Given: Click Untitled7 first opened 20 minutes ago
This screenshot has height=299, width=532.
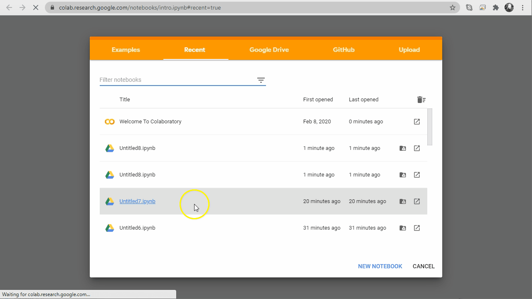Looking at the screenshot, I should click(322, 201).
